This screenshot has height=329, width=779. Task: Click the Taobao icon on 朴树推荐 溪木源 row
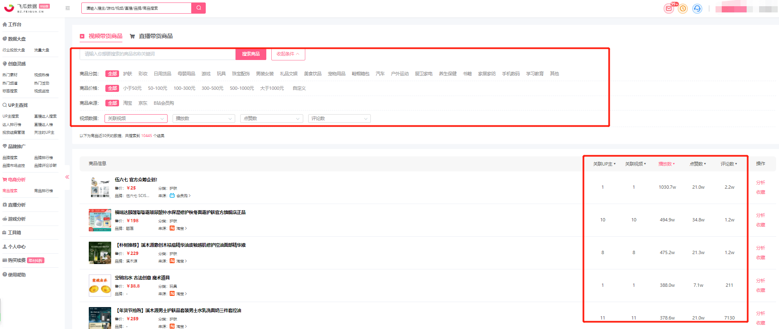[172, 261]
